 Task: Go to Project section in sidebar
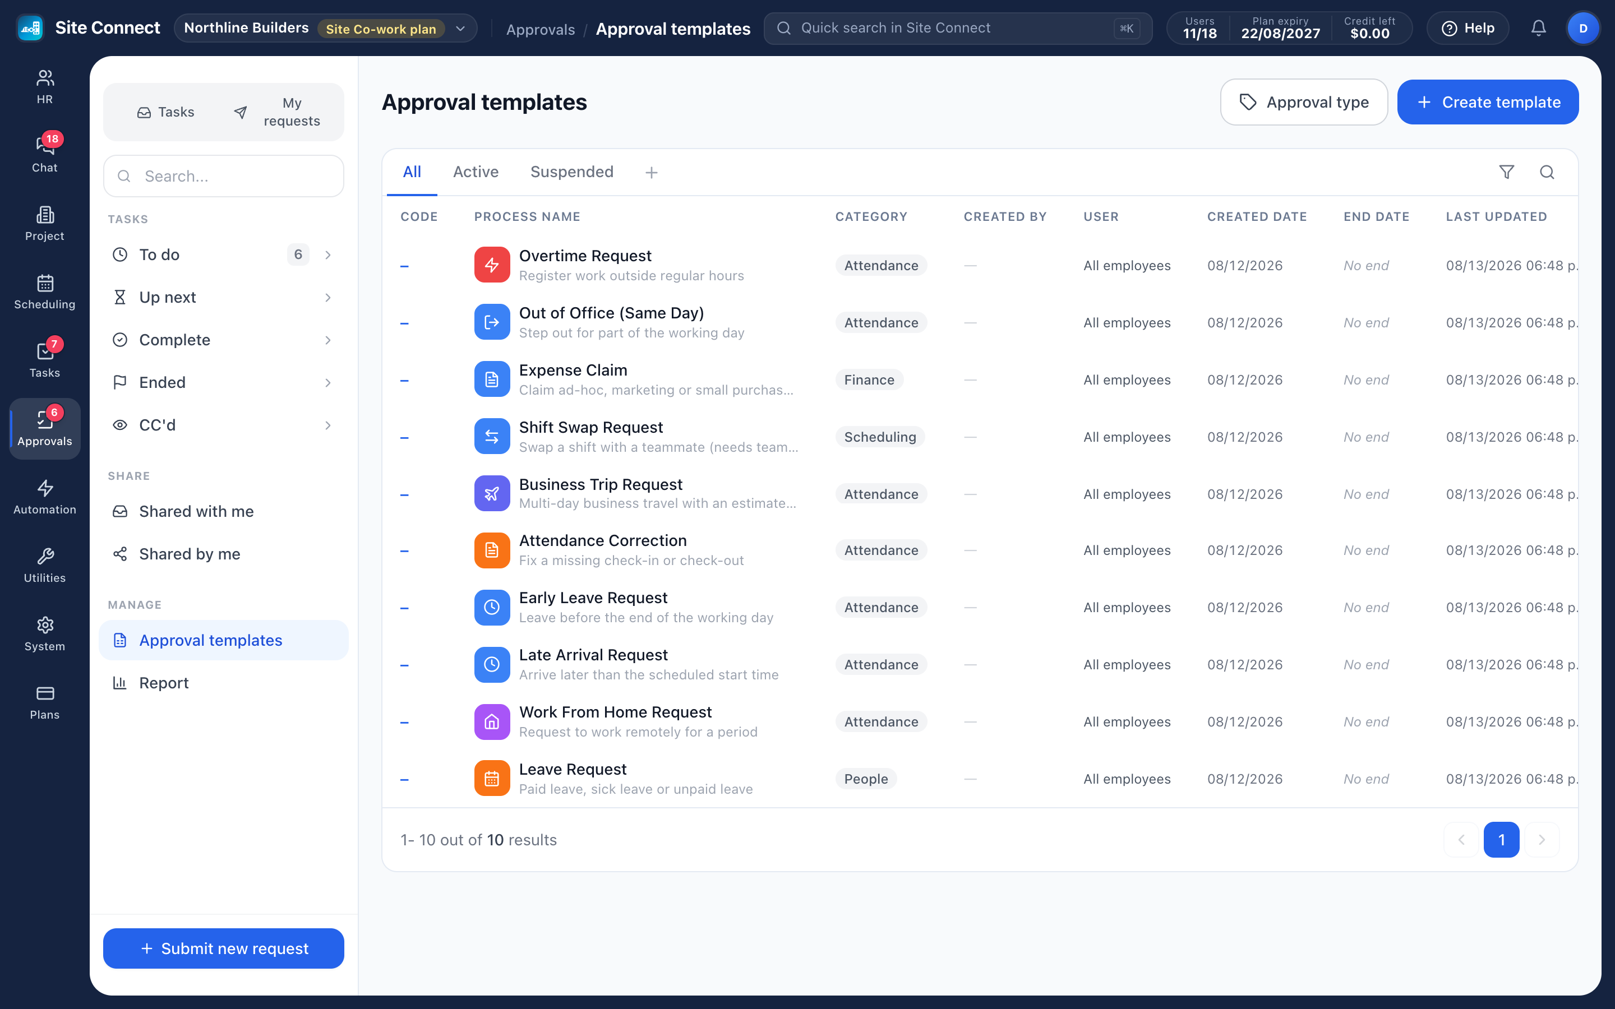(x=45, y=224)
